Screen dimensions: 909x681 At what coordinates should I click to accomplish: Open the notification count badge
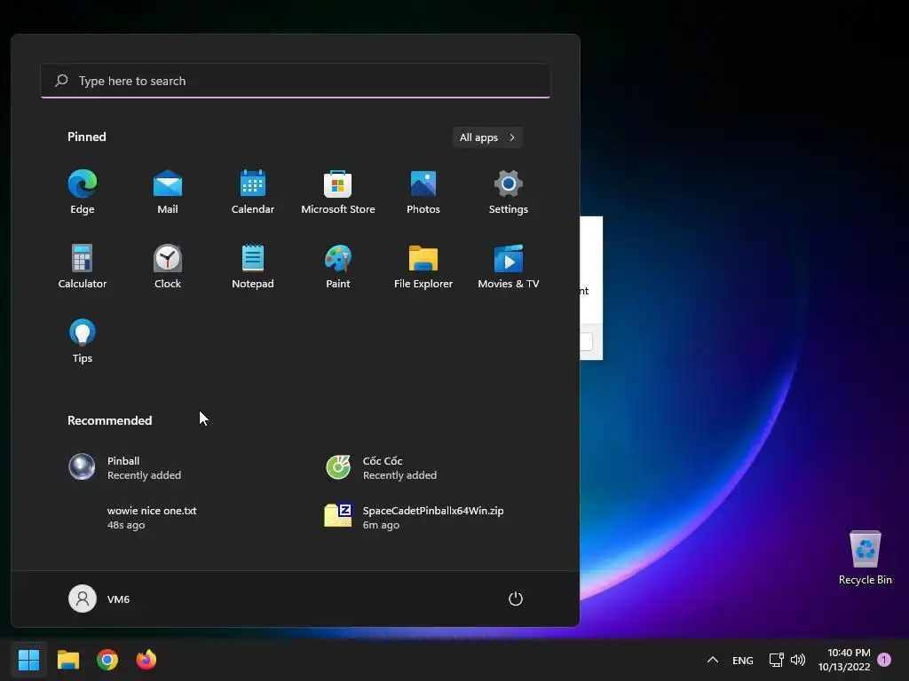tap(884, 660)
